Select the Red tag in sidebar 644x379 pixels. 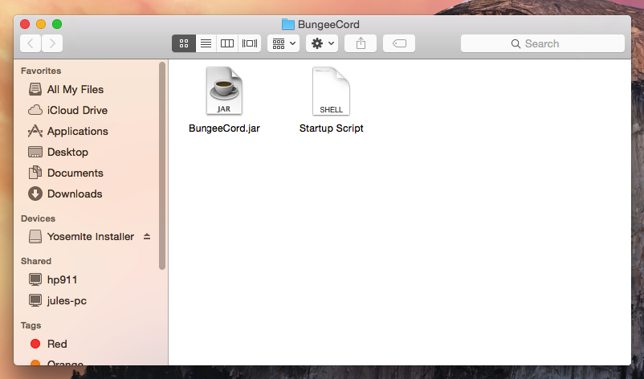point(57,344)
